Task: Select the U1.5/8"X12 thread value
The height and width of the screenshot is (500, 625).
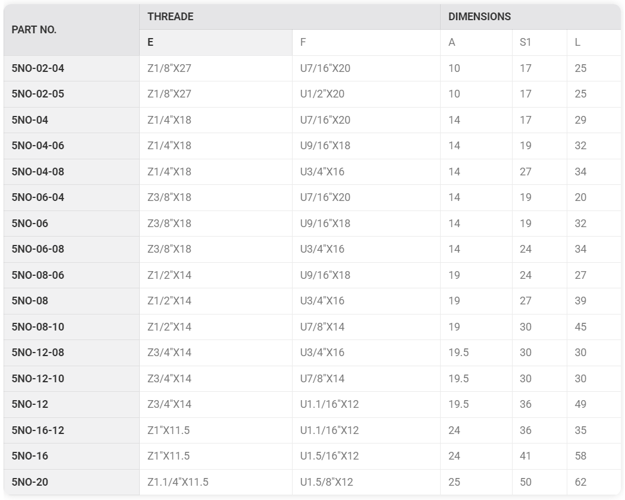Action: (x=326, y=482)
